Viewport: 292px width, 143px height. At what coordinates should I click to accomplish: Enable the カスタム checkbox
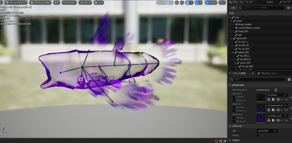click(x=258, y=136)
